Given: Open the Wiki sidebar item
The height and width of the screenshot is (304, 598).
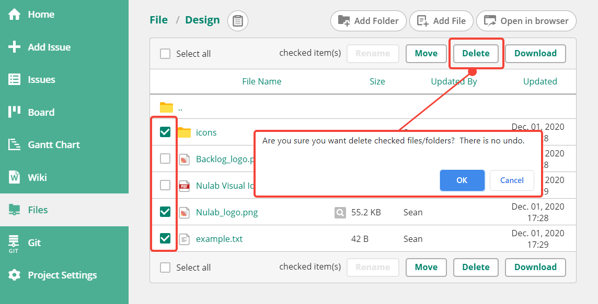Looking at the screenshot, I should (37, 177).
